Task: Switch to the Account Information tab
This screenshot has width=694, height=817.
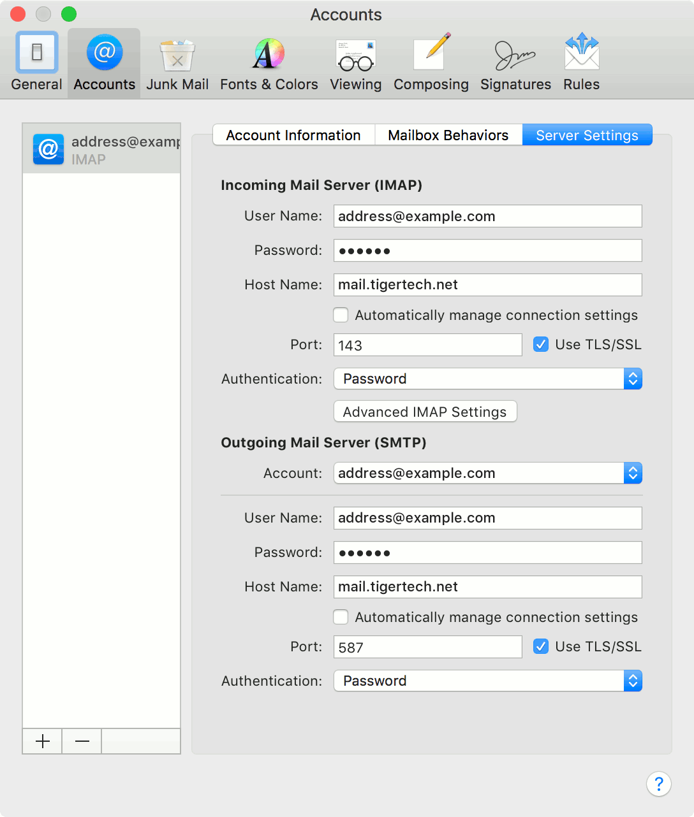Action: pos(292,134)
